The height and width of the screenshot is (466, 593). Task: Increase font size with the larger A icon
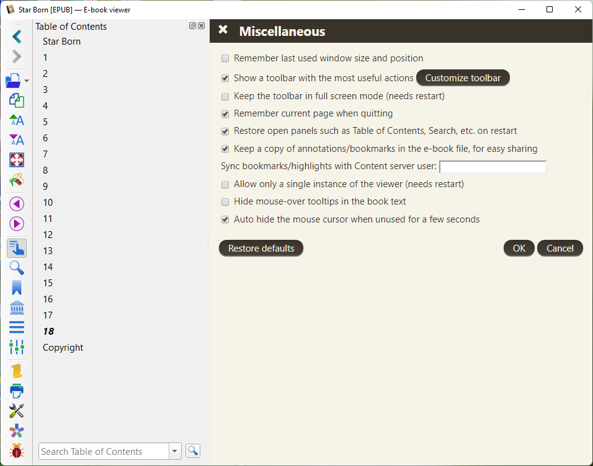(x=17, y=120)
